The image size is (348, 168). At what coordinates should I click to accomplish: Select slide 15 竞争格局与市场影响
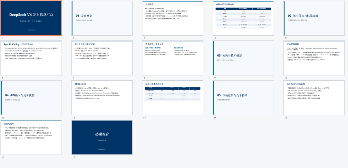[x=314, y=98]
